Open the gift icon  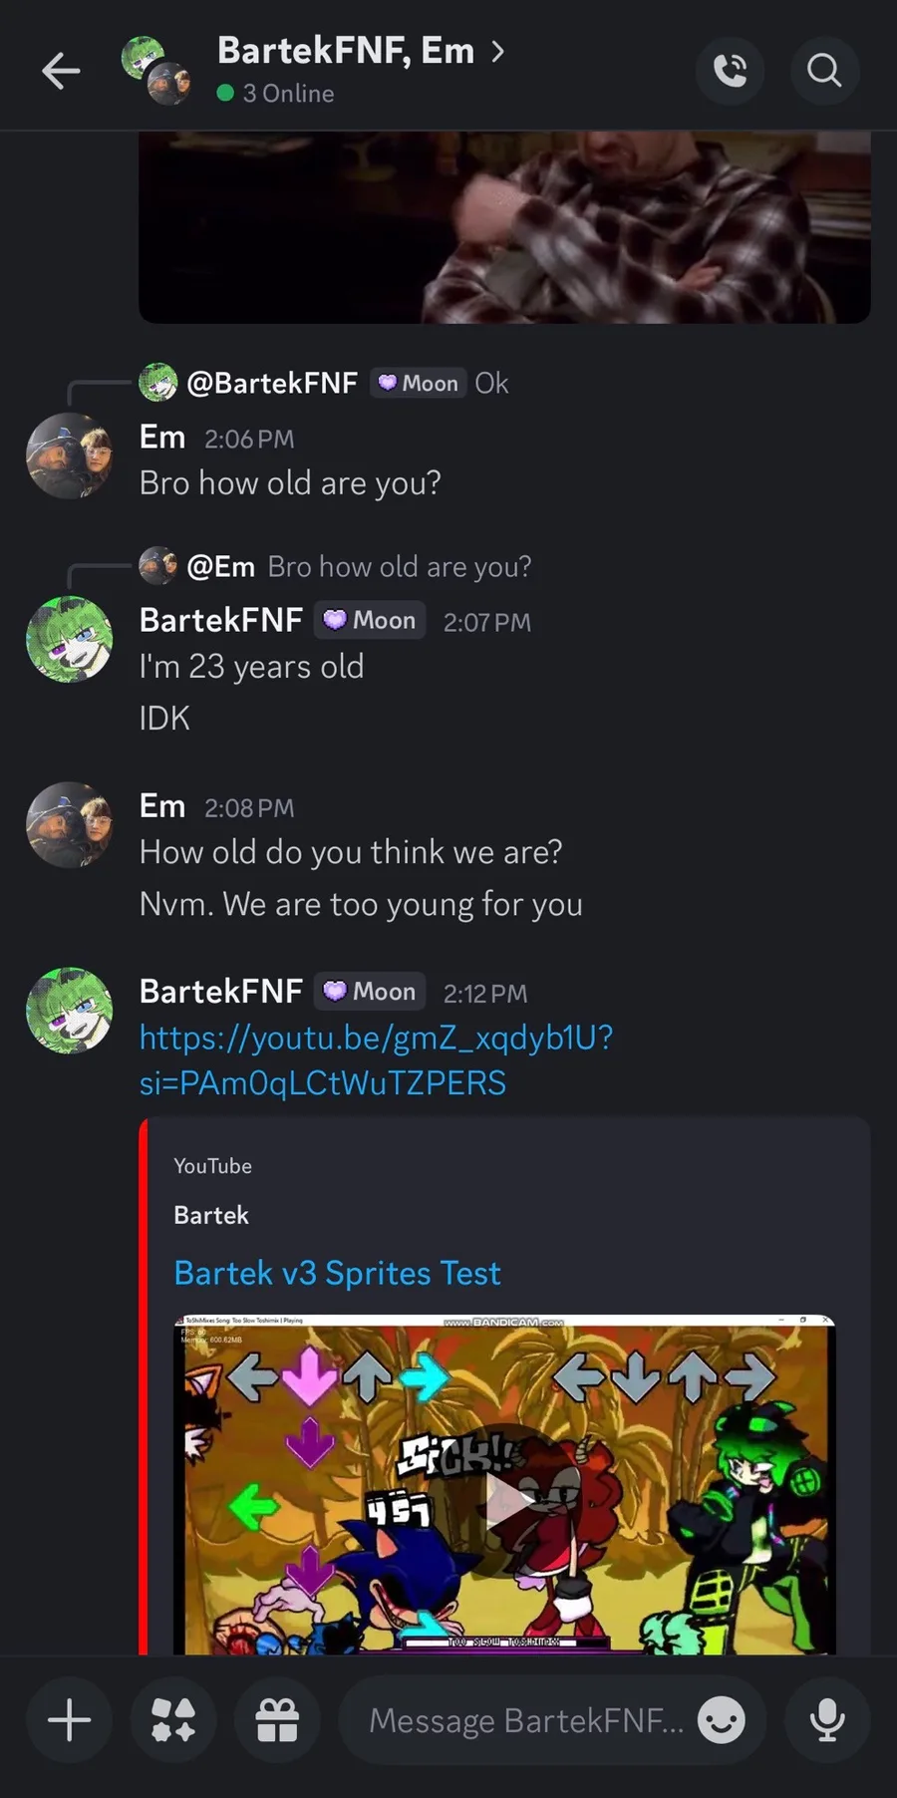tap(277, 1719)
